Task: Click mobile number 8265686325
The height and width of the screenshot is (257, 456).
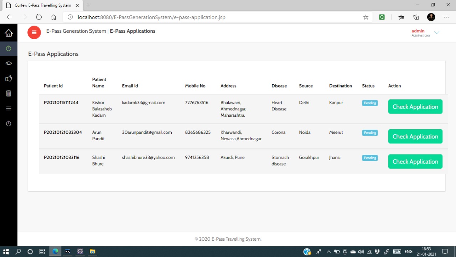Action: (198, 132)
